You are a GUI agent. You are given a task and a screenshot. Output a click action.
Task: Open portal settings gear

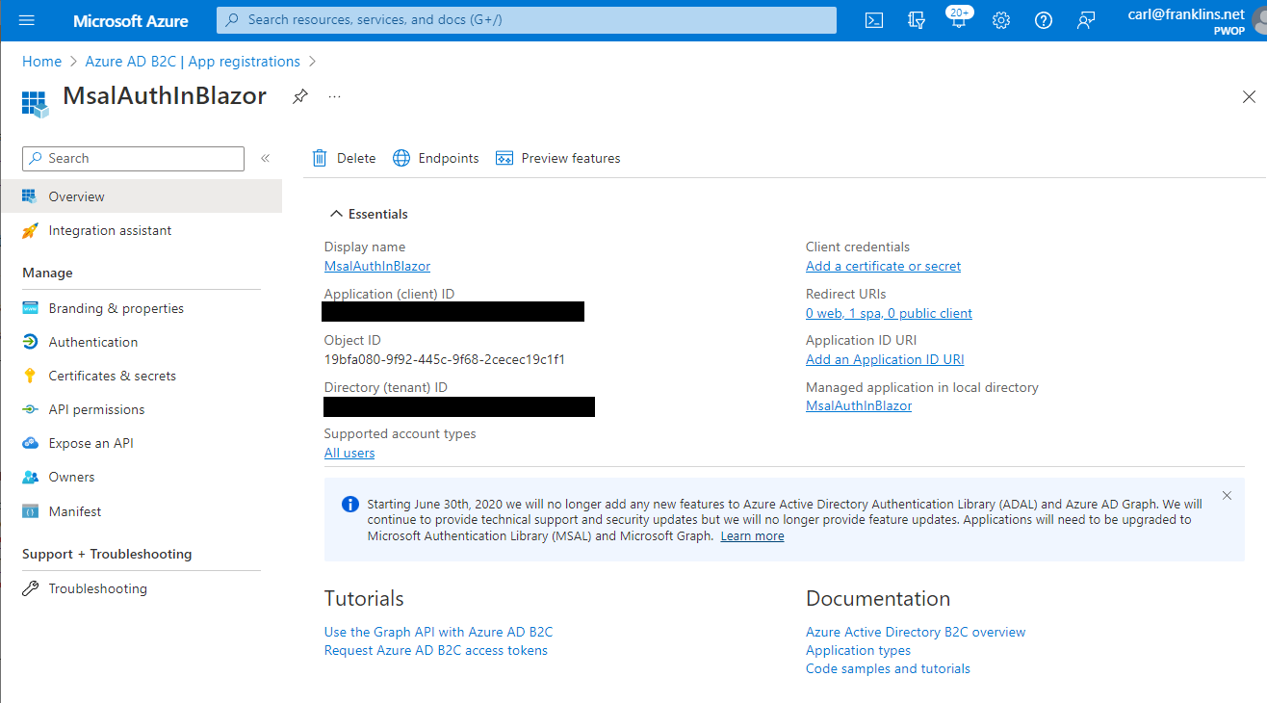1001,20
